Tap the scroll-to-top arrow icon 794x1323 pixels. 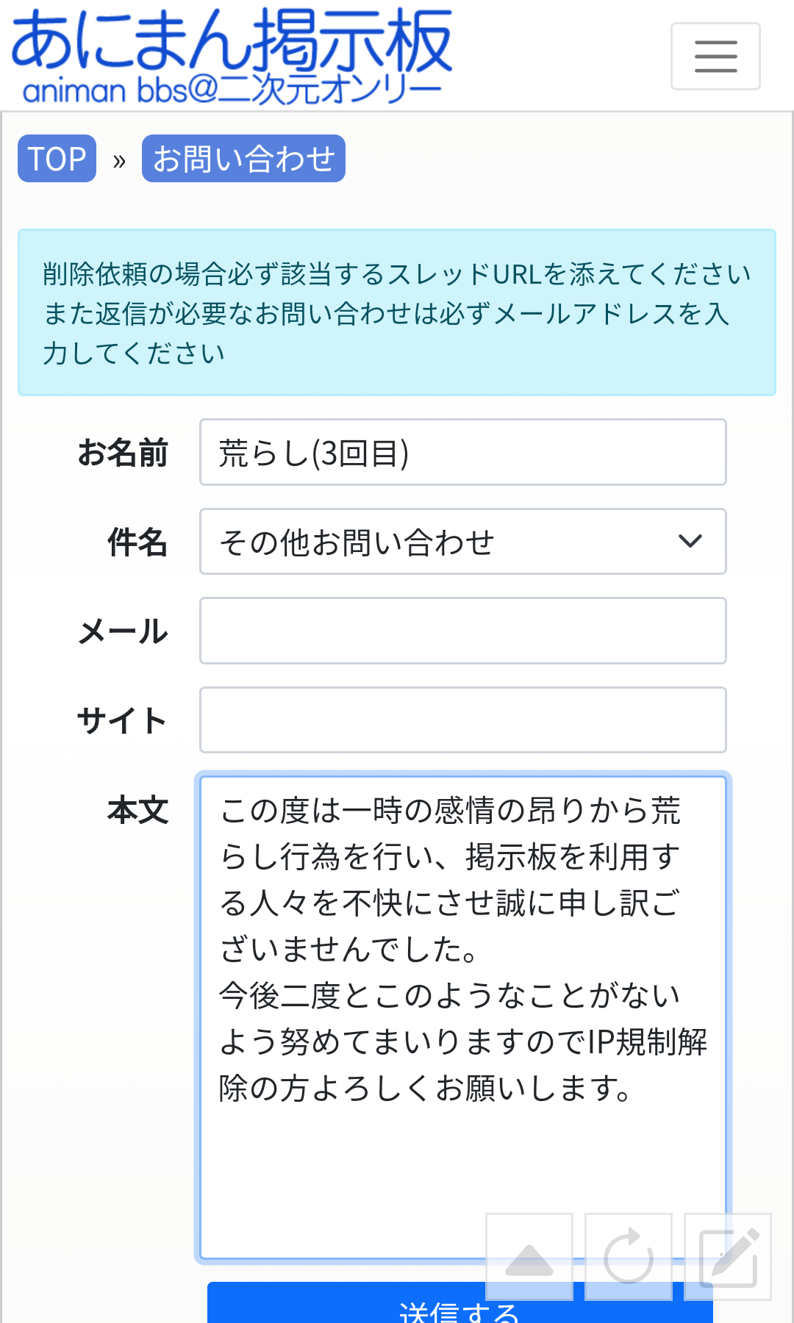pyautogui.click(x=529, y=1256)
